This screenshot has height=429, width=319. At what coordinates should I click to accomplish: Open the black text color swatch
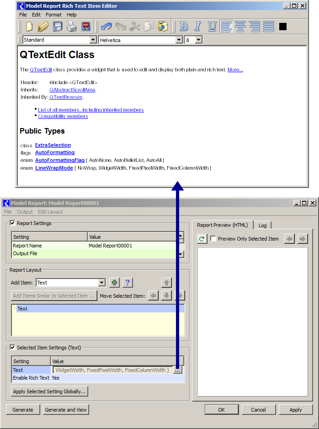[283, 27]
